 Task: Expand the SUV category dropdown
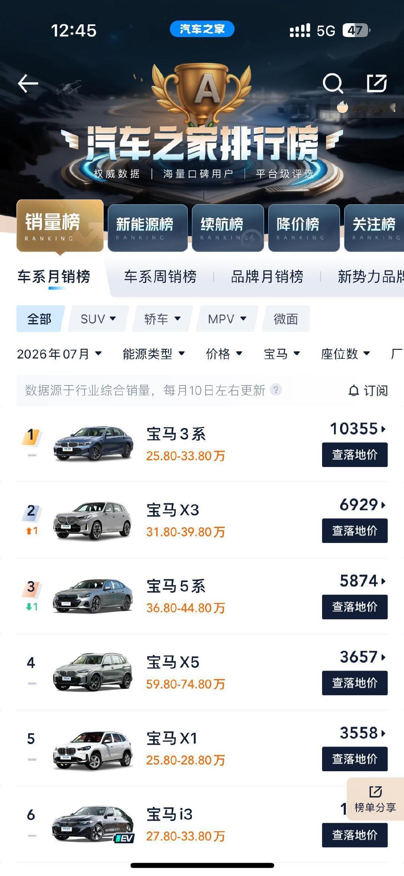coord(98,319)
